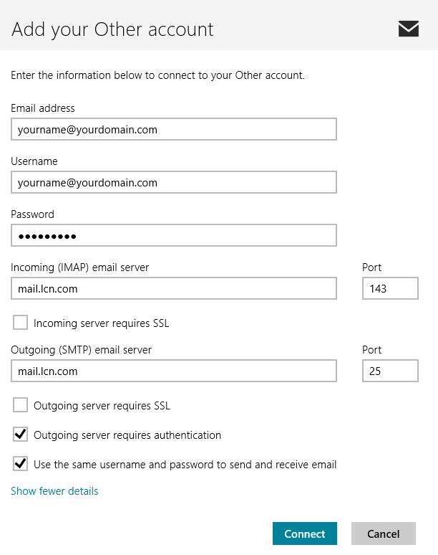Select the Outgoing SMTP email server field

174,371
